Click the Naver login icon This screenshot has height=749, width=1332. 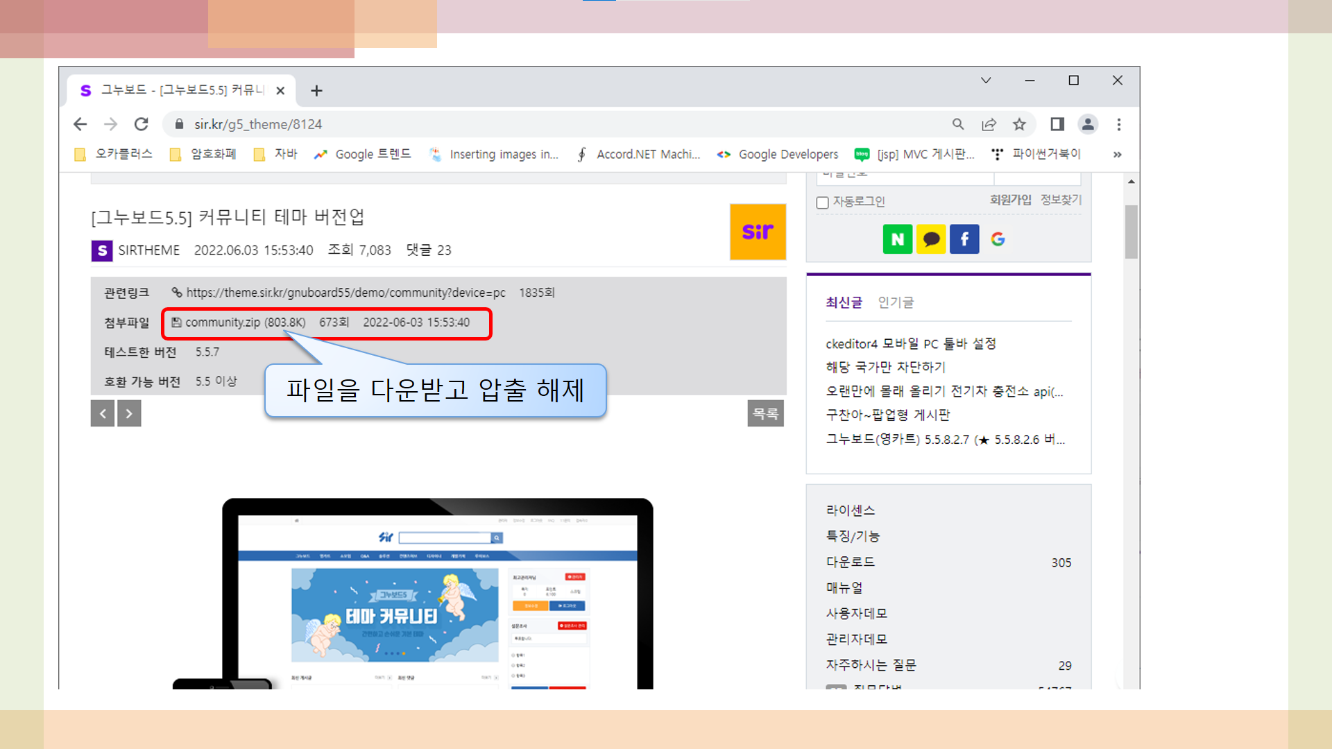click(897, 239)
